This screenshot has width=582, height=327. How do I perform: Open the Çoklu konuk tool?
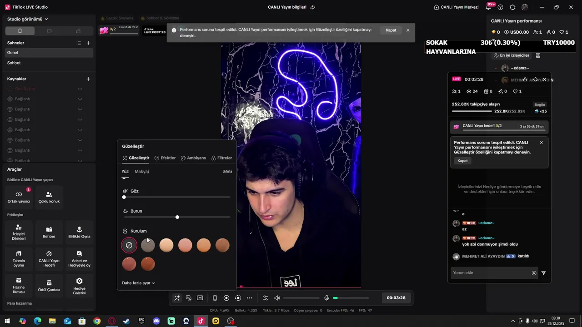click(x=49, y=197)
